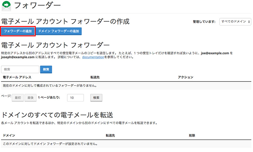Screen dimensions: 253x152
Task: Open the documentation link
Action: [x=93, y=57]
